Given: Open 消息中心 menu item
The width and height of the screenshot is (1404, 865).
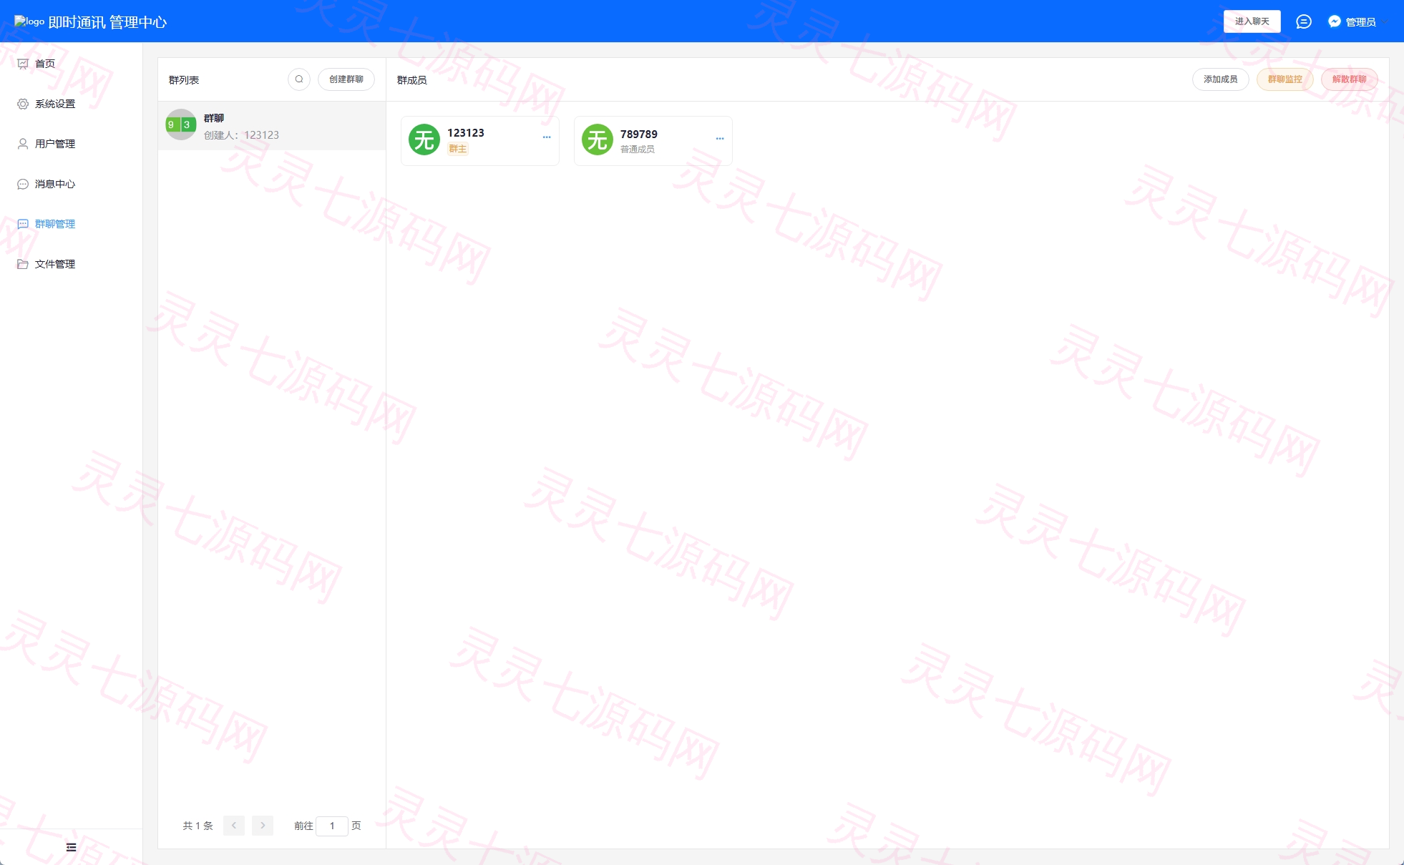Looking at the screenshot, I should coord(71,184).
